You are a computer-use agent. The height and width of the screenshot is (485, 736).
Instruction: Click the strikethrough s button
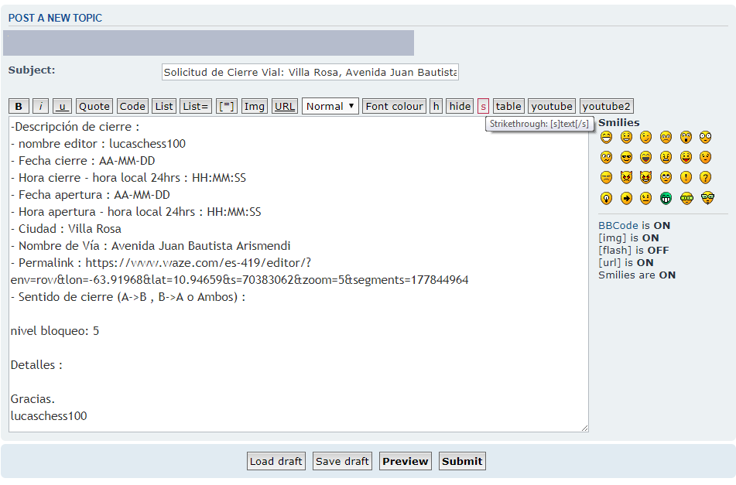coord(483,107)
